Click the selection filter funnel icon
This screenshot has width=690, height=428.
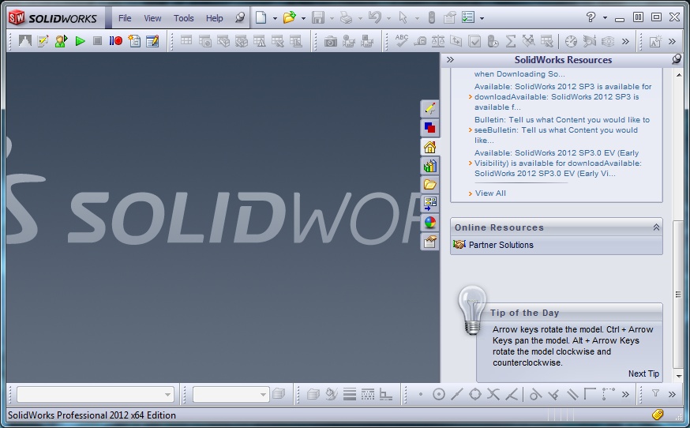coord(655,393)
